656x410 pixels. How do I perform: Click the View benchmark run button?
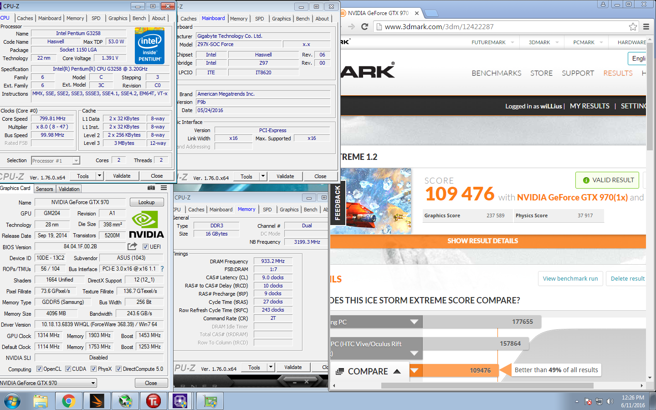click(570, 278)
